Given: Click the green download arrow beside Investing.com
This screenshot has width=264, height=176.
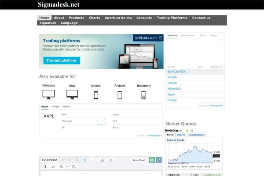Looking at the screenshot, I should 187,131.
